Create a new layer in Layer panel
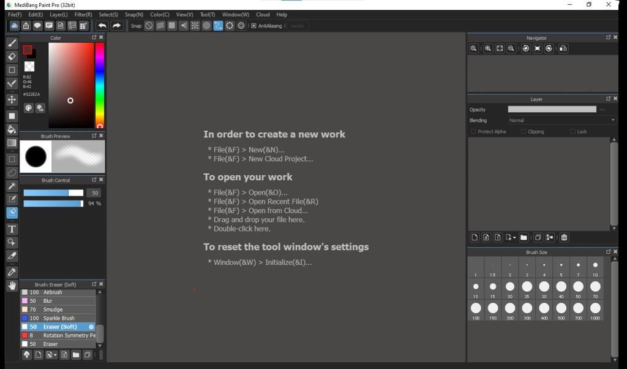The width and height of the screenshot is (627, 369). 475,237
